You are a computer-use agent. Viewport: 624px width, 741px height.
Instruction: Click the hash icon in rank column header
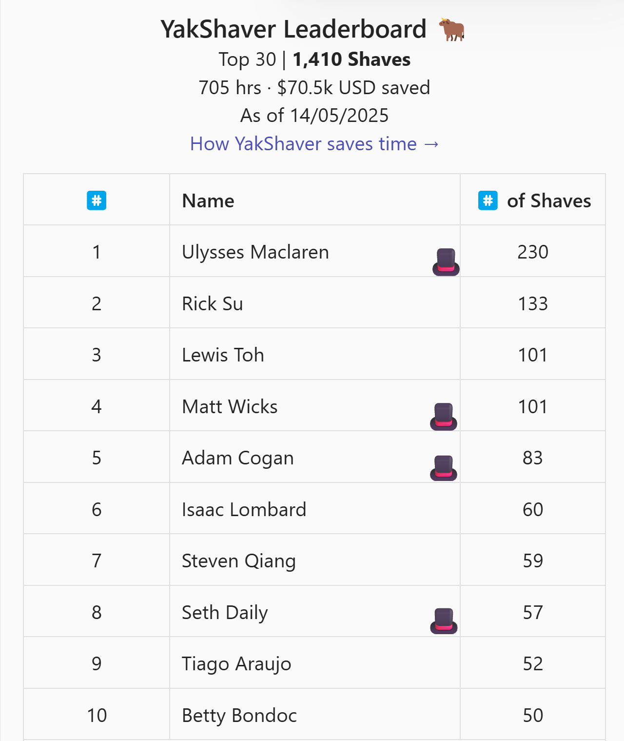(97, 200)
